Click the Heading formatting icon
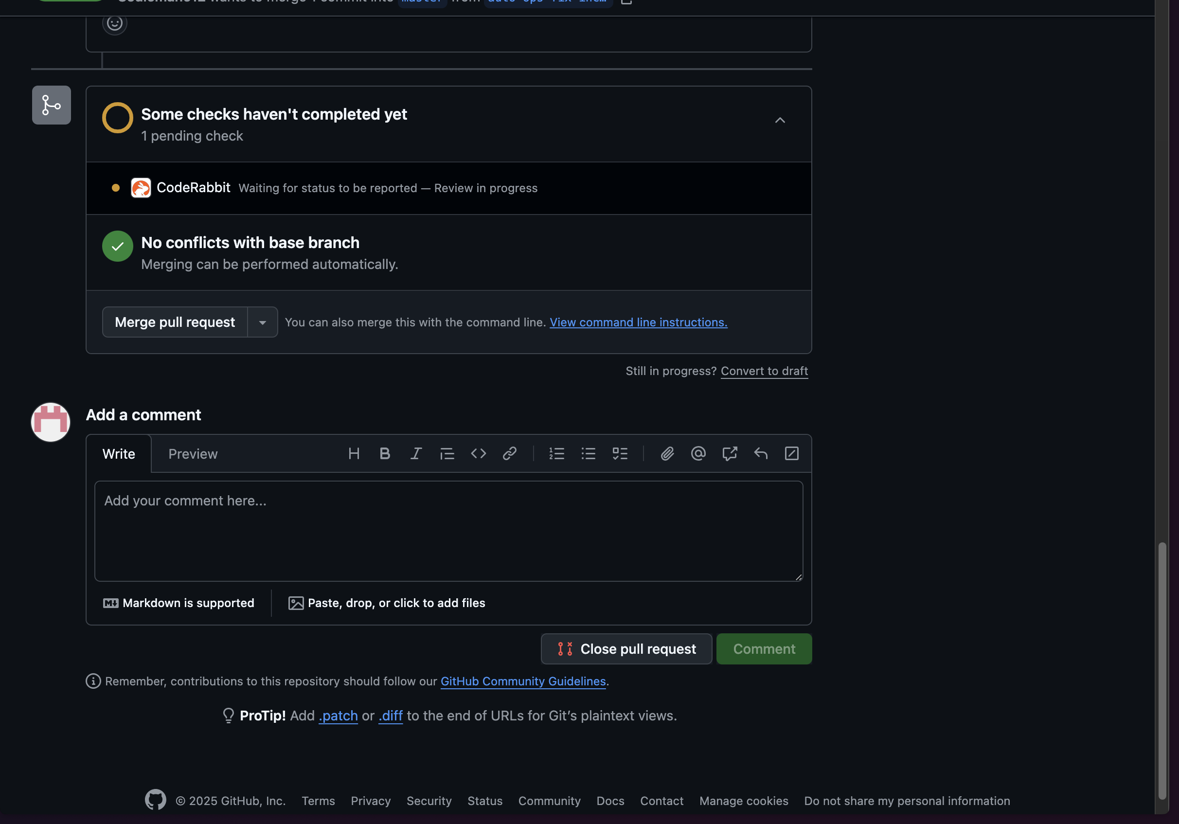 click(x=354, y=454)
